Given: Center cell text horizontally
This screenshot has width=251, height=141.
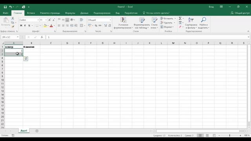Looking at the screenshot, I should point(63,25).
